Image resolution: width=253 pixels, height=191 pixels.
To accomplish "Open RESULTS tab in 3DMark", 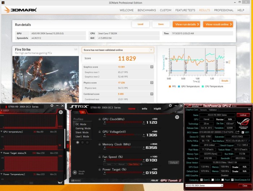I will coord(205,10).
